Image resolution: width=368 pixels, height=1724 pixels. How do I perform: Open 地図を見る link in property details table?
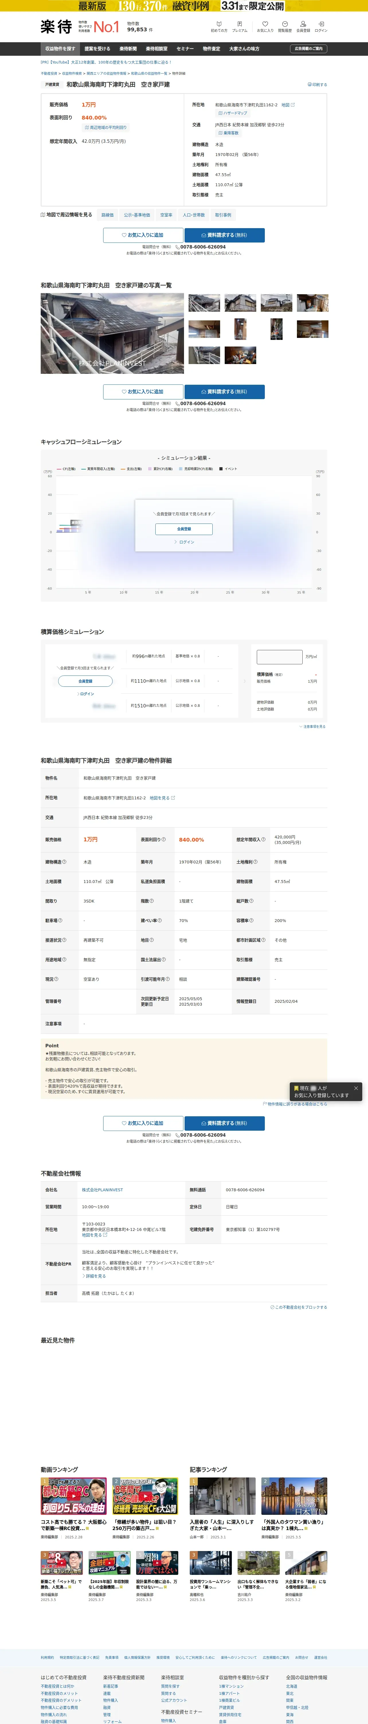tap(162, 798)
